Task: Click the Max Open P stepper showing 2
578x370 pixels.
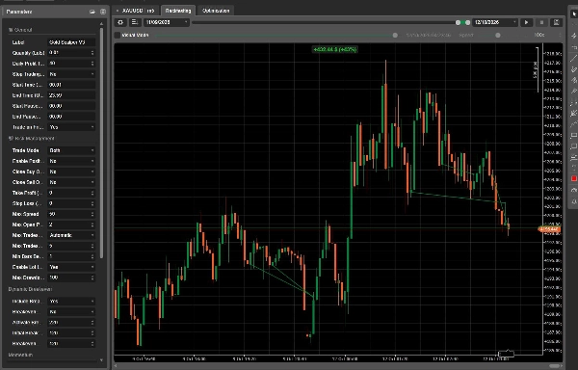Action: coord(92,225)
